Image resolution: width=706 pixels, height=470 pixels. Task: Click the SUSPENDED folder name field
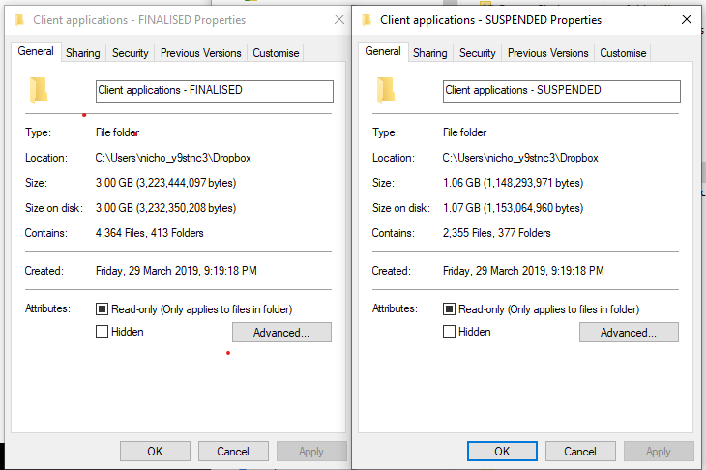(x=562, y=91)
